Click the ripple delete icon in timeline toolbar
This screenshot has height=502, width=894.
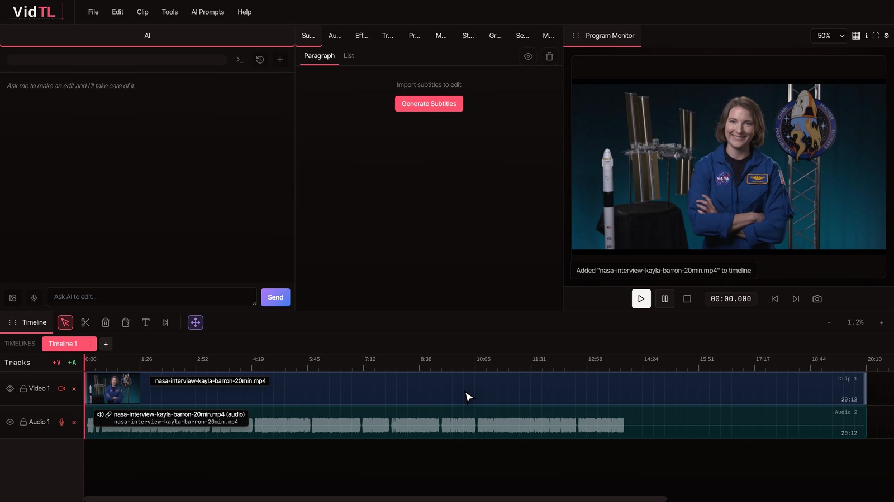coord(126,322)
